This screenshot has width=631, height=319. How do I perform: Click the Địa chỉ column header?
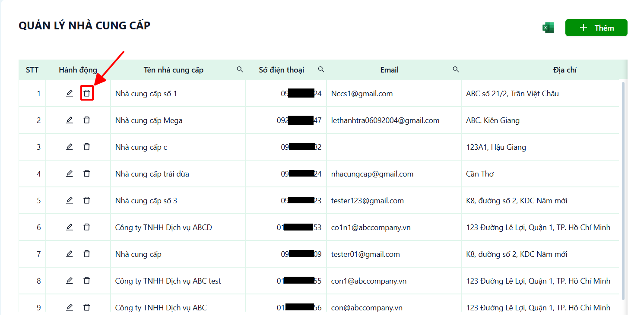point(565,70)
